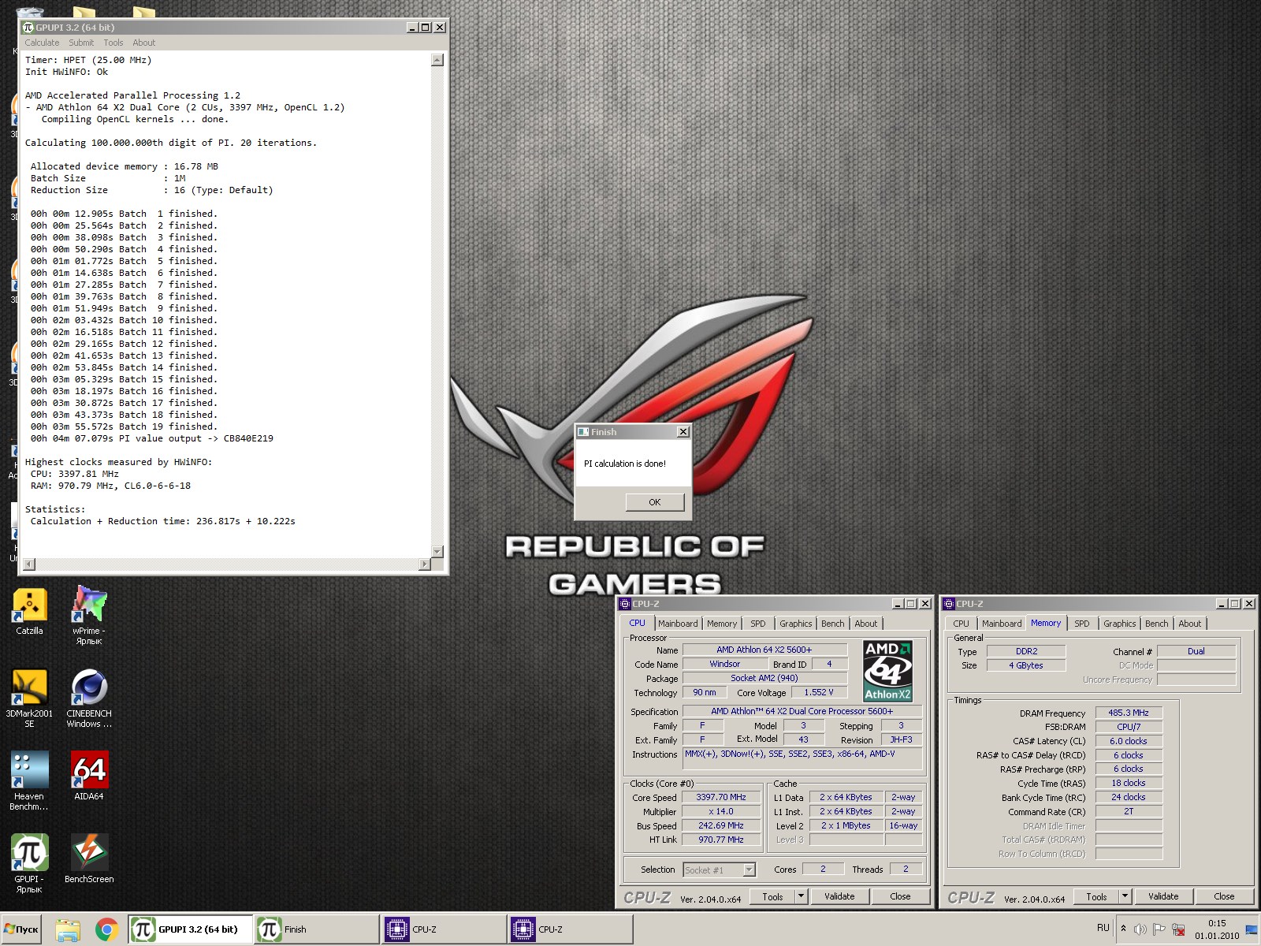
Task: Click Core Speed value 3397.70 MHz
Action: coord(721,797)
